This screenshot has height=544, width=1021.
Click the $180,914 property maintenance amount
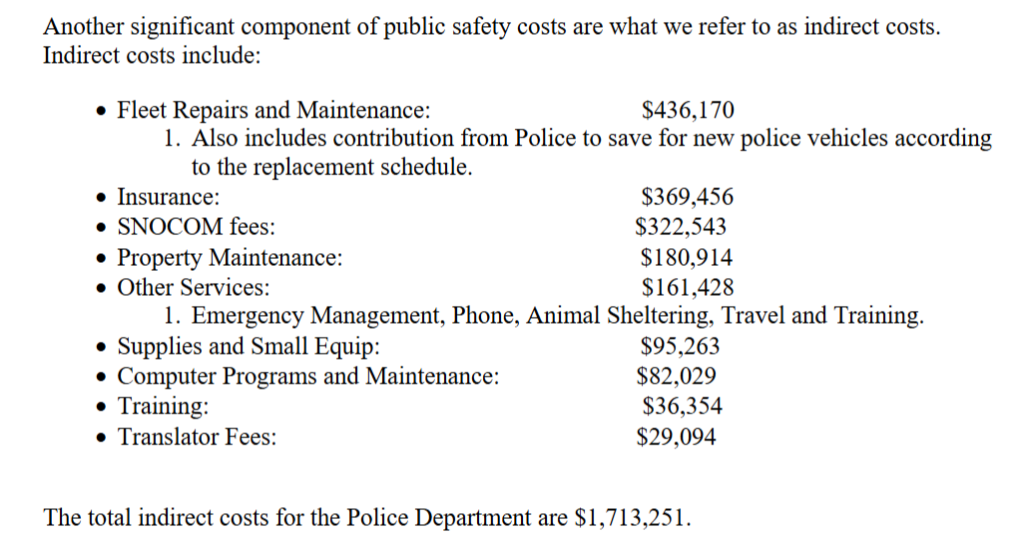click(687, 258)
